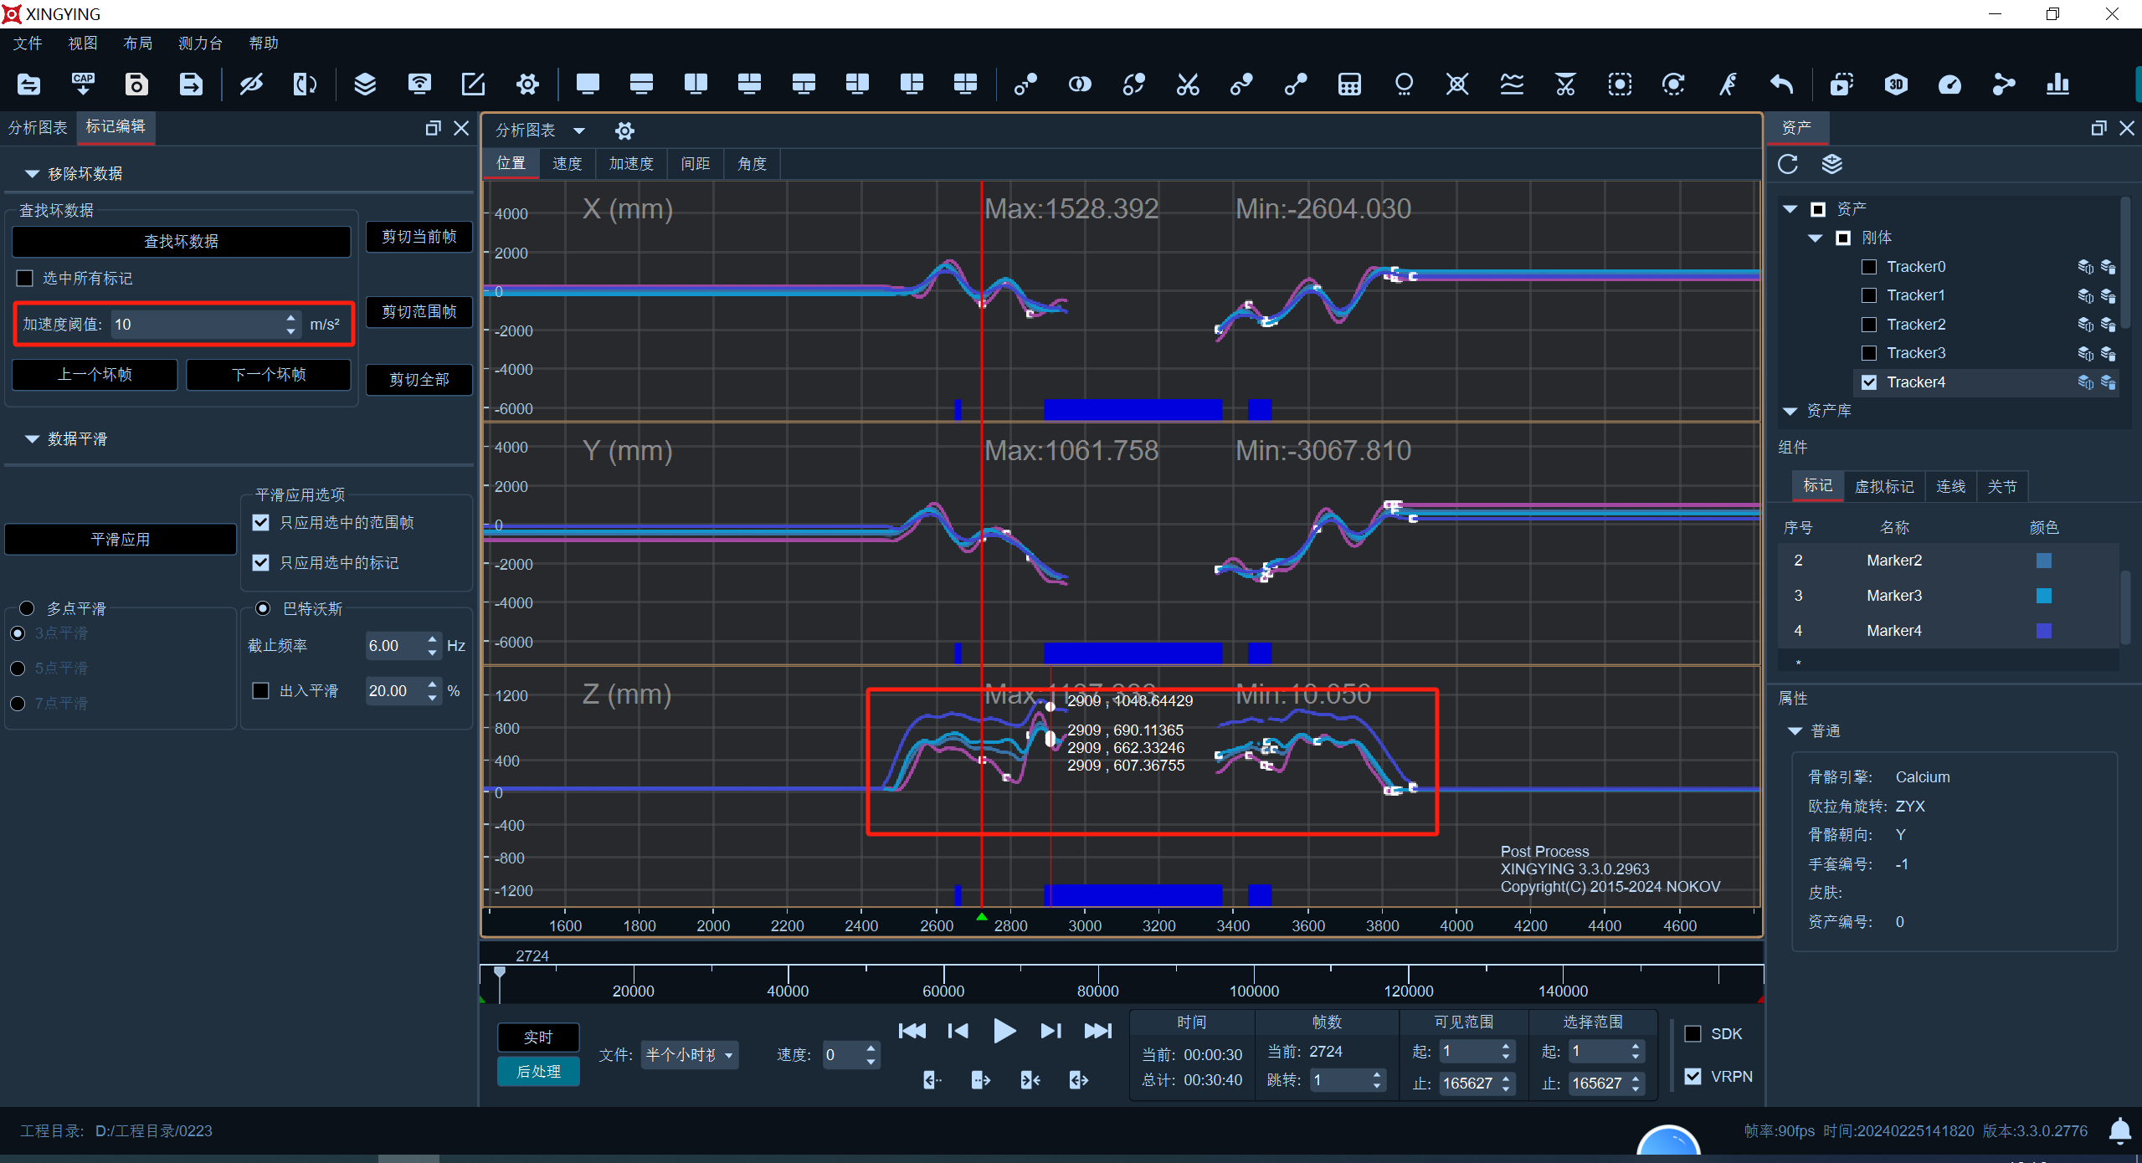Click the CAP capture toolbar icon
2142x1163 pixels.
[x=83, y=85]
